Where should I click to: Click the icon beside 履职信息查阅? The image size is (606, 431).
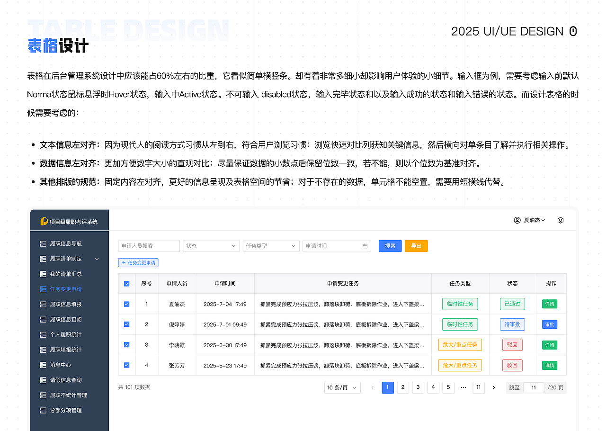44,319
